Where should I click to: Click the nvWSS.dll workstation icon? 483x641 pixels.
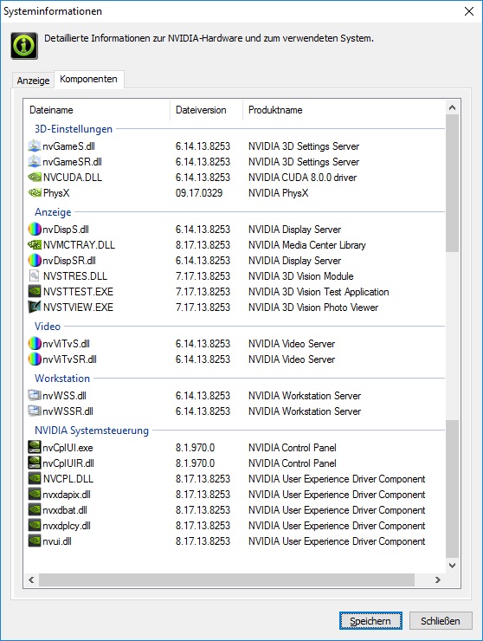pyautogui.click(x=35, y=395)
